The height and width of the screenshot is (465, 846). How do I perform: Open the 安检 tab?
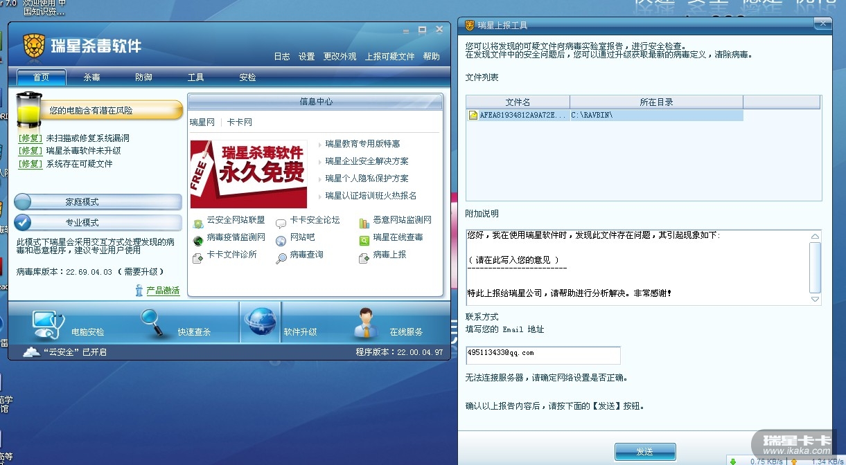247,77
